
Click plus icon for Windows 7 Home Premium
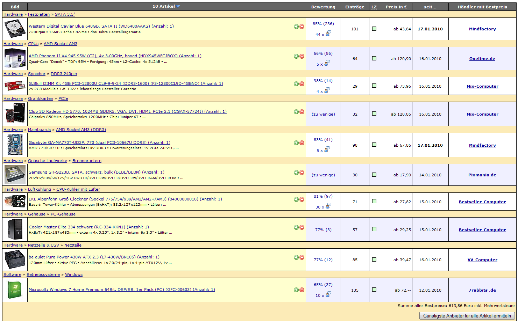(296, 290)
